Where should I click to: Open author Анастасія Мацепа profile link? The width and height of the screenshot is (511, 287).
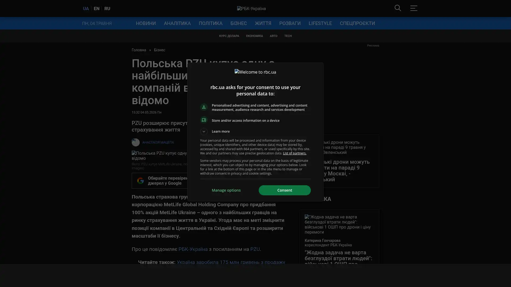pos(158,142)
